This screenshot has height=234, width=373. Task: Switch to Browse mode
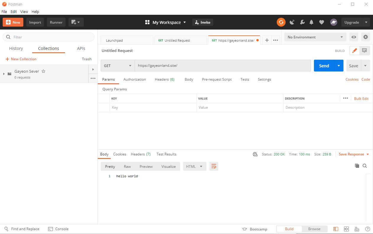point(314,229)
